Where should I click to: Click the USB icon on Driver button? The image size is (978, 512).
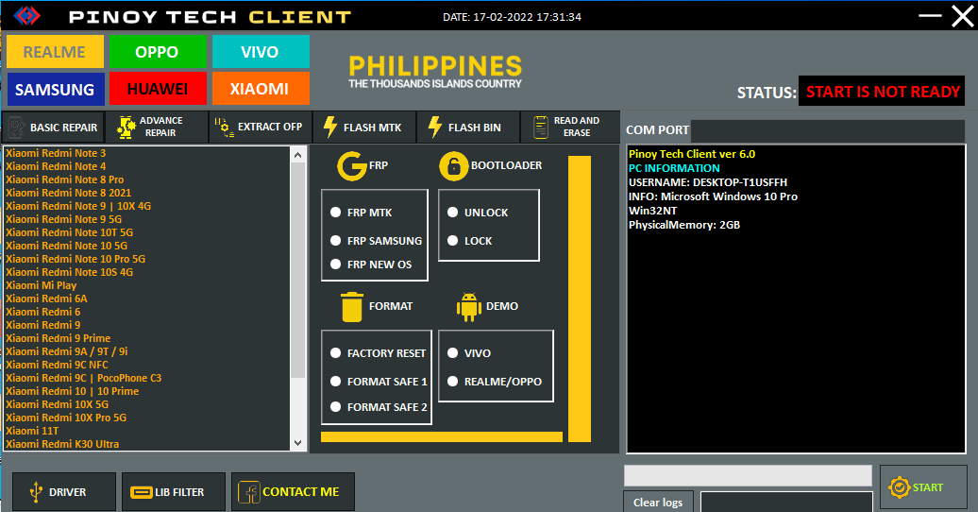36,492
